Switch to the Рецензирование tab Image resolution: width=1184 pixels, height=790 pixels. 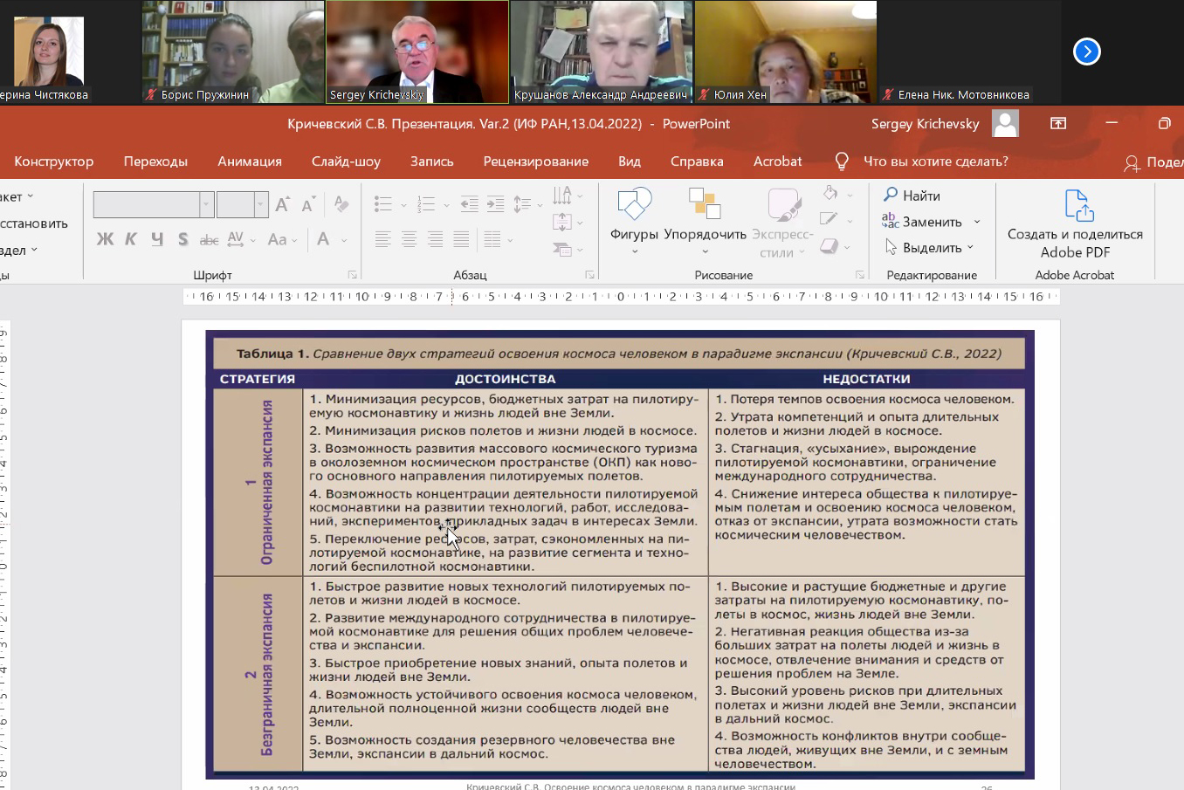[x=535, y=161]
